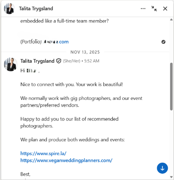Click the verified shield badge by Talita's name
The width and height of the screenshot is (174, 180).
[x=59, y=61]
